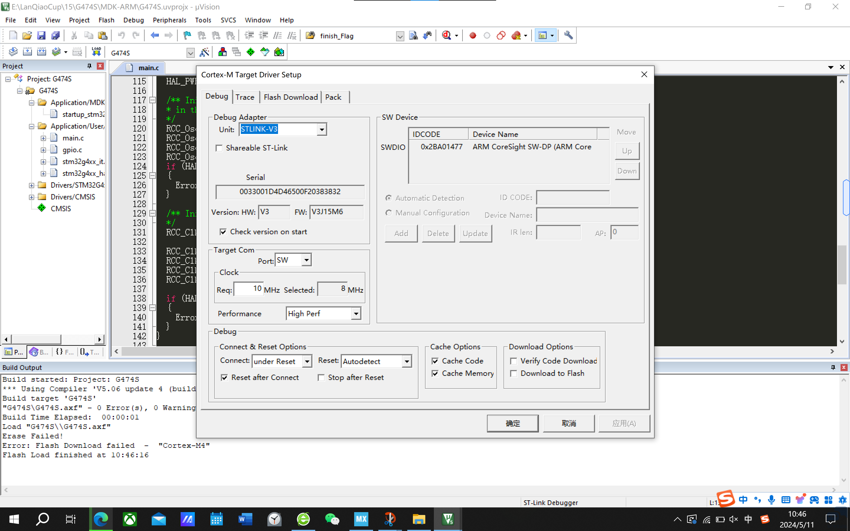
Task: Open the Flash menu
Action: [107, 20]
